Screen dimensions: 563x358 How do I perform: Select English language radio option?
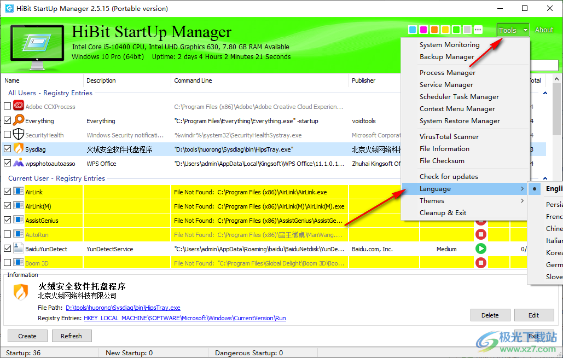pos(546,188)
